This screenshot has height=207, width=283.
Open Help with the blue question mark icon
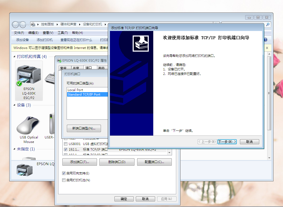(266, 40)
